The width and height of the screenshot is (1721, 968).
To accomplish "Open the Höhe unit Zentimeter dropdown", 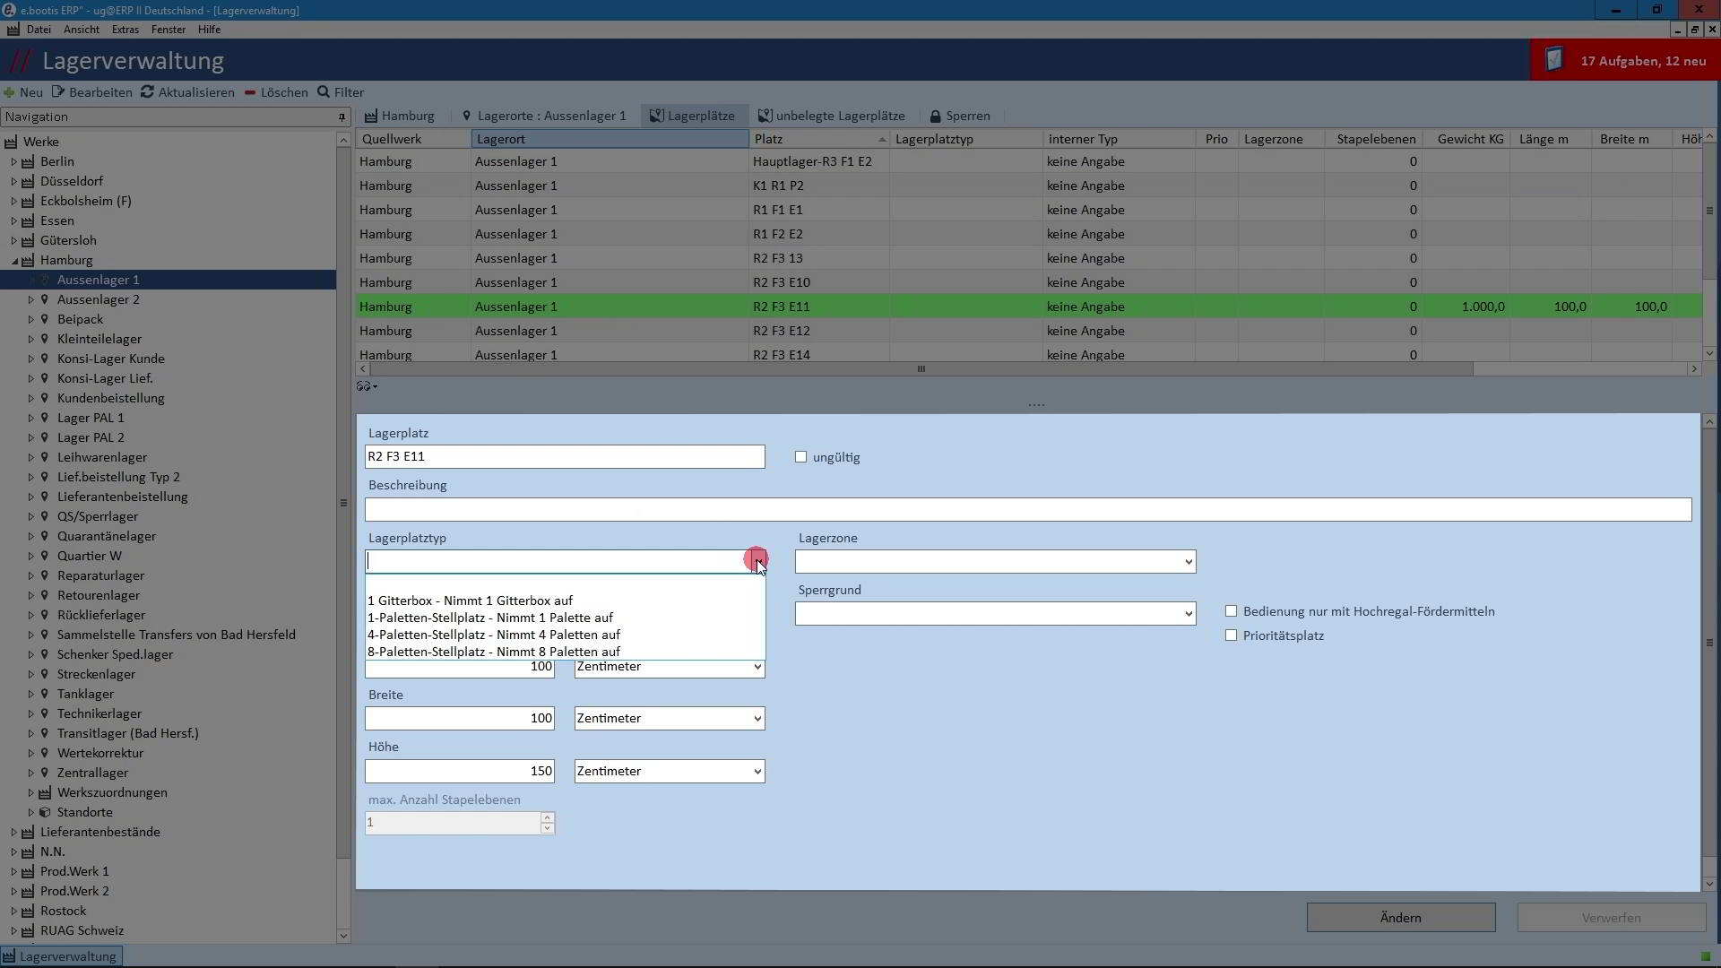I will (757, 772).
